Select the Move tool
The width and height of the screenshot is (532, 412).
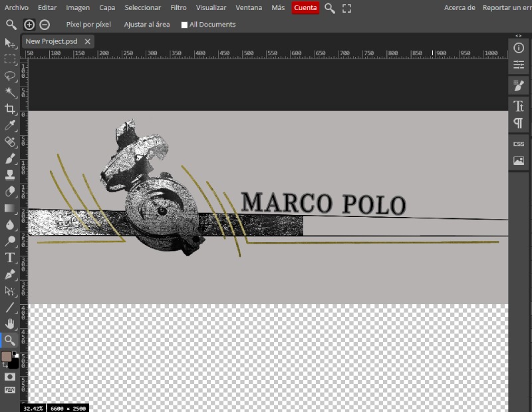point(10,43)
